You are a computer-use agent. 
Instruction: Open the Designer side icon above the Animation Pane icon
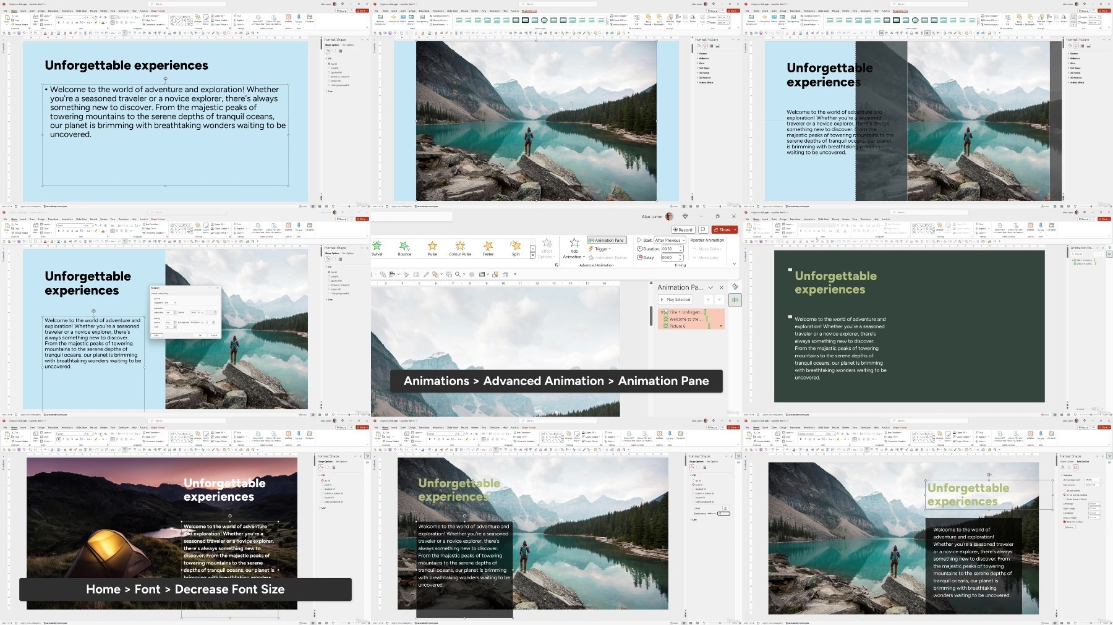[735, 287]
